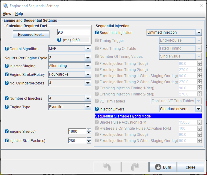Screen dimensions: 207x175
Task: Click the Sequential Siamese Hybrid Mode header
Action: (x=148, y=116)
